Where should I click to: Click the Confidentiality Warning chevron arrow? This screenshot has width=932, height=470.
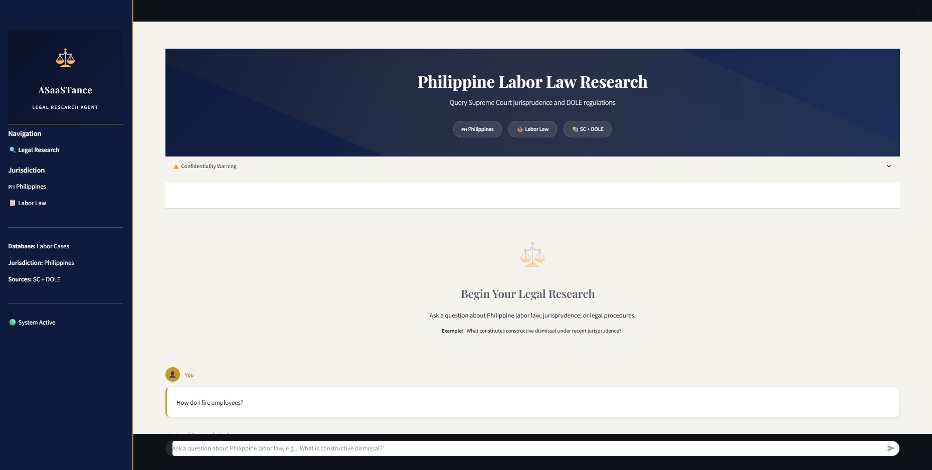click(x=889, y=166)
